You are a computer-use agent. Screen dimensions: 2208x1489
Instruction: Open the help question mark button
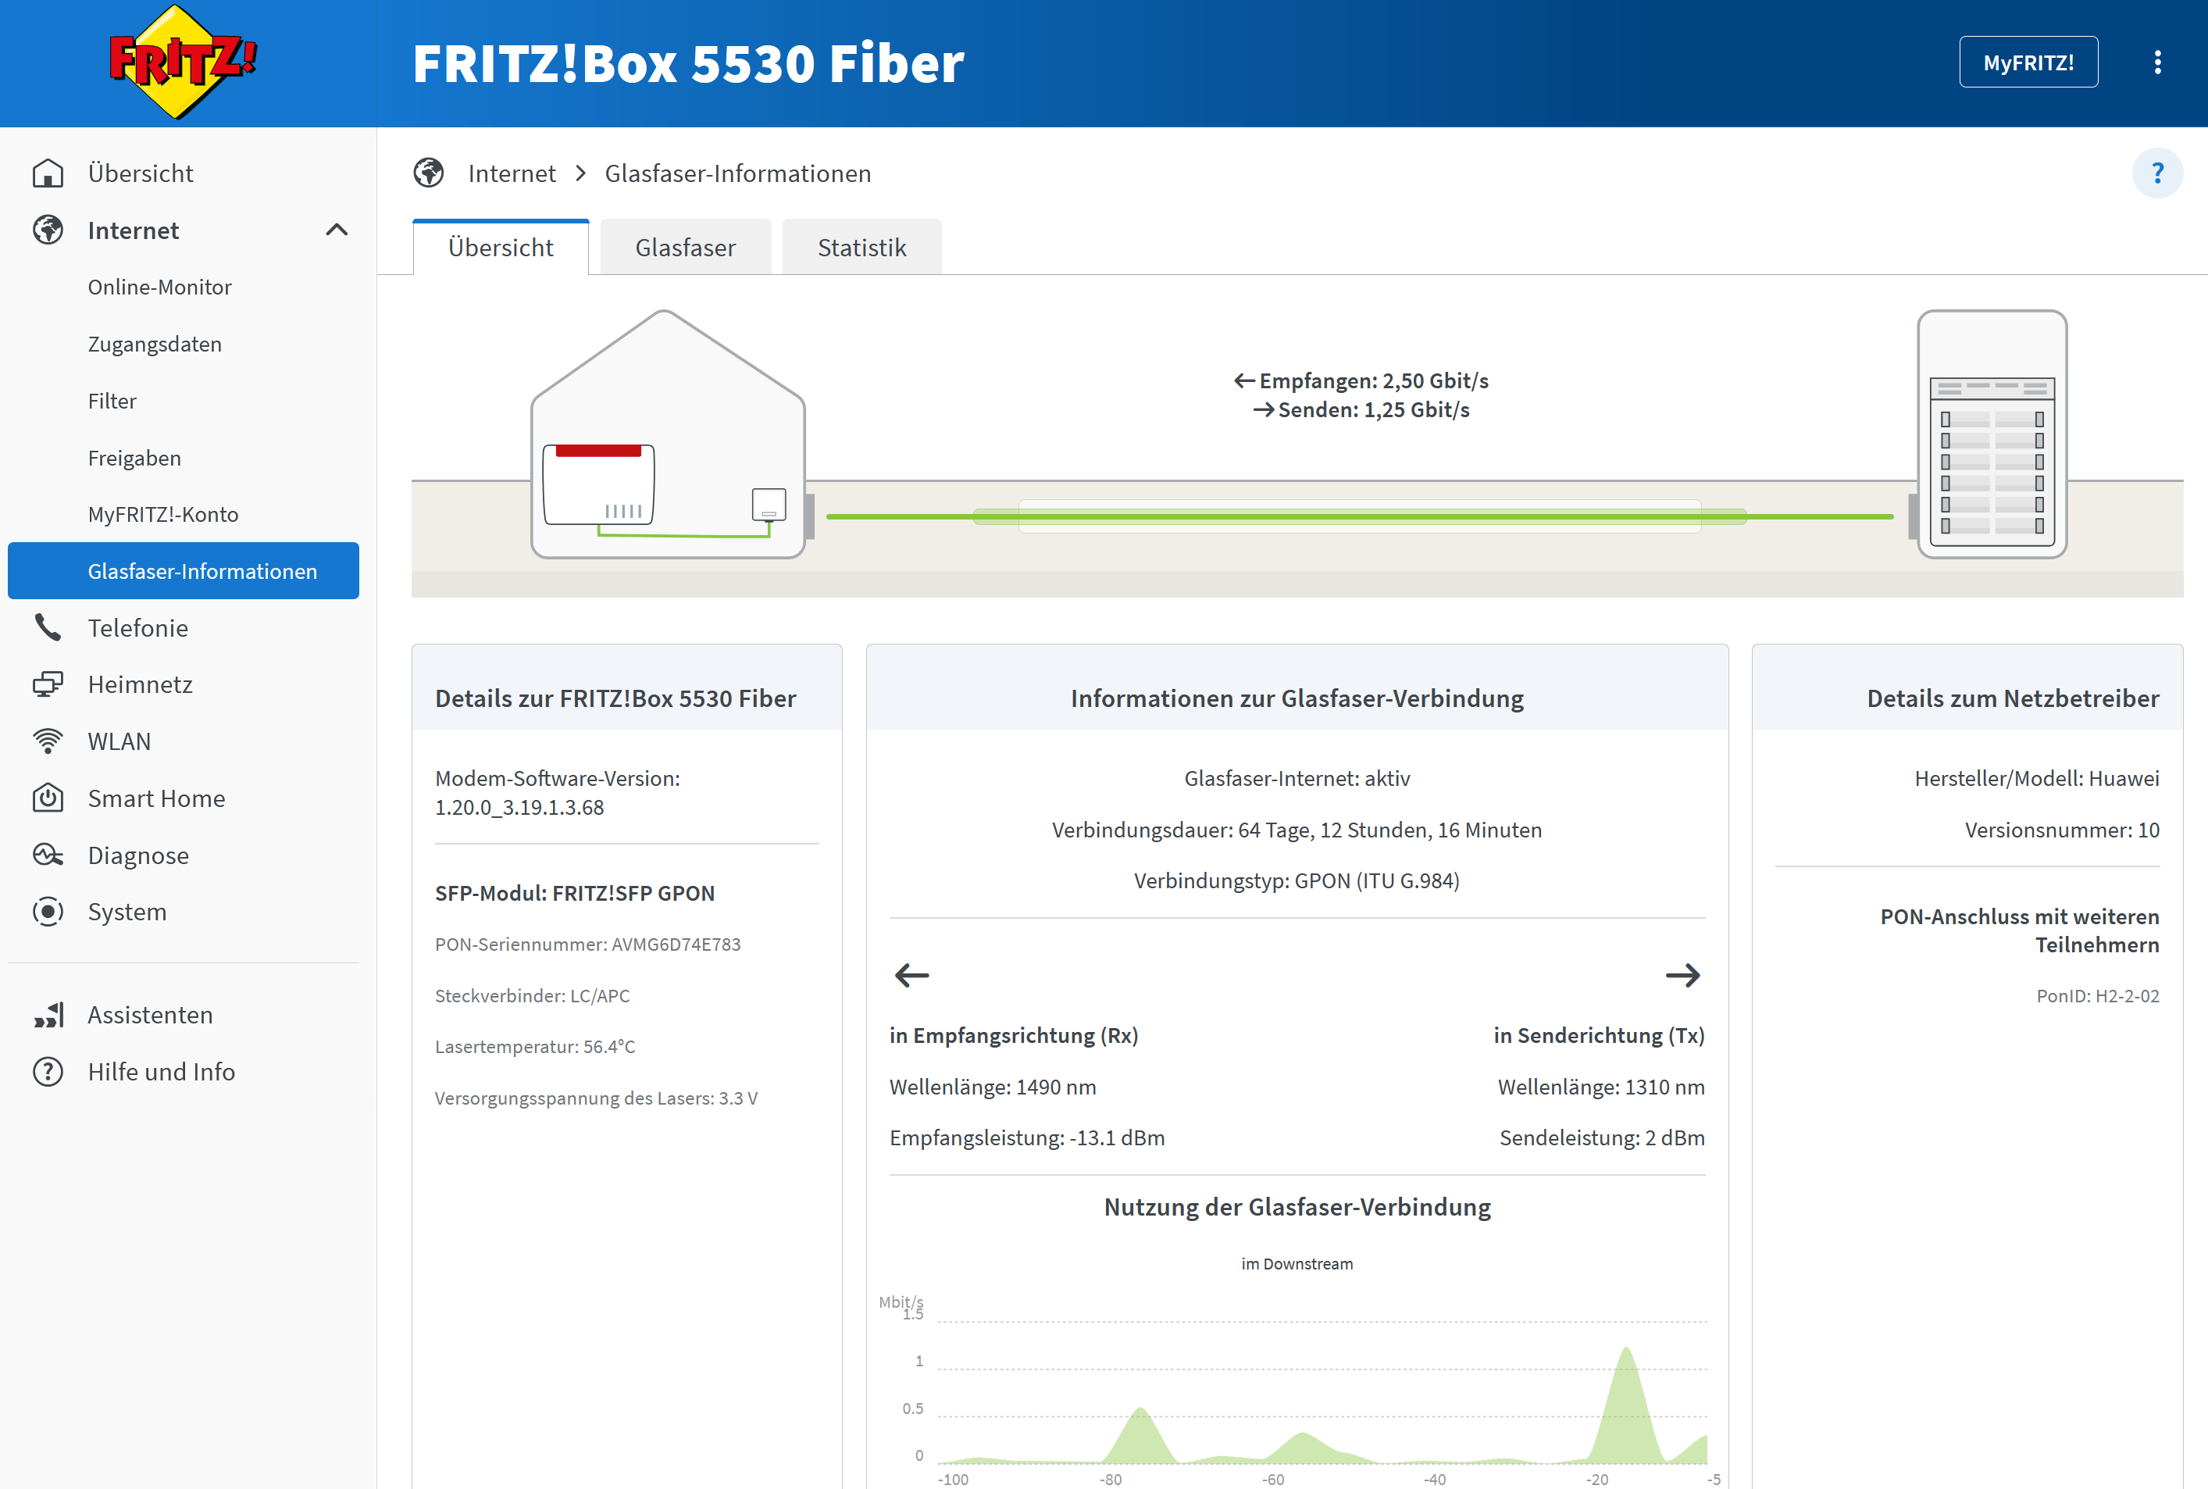tap(2156, 173)
